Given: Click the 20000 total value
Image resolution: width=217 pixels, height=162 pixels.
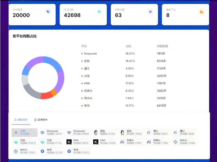Looking at the screenshot, I should coord(21,15).
